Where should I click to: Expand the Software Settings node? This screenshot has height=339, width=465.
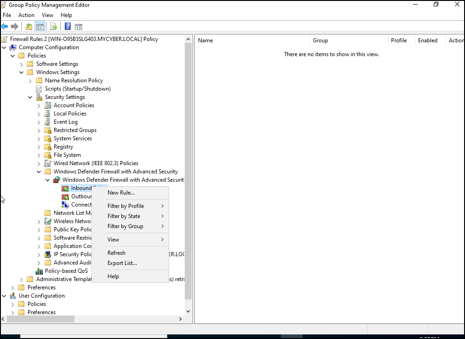tap(21, 64)
